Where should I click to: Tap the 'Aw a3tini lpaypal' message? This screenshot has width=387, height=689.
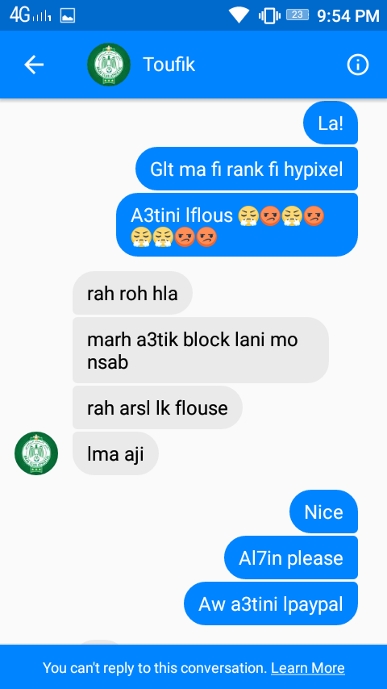[271, 603]
